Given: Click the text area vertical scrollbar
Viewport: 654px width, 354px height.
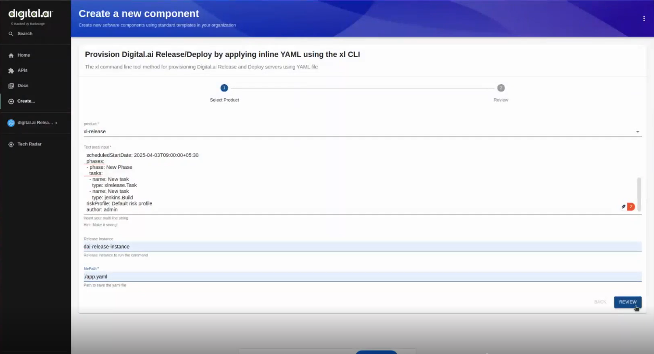Looking at the screenshot, I should point(639,194).
